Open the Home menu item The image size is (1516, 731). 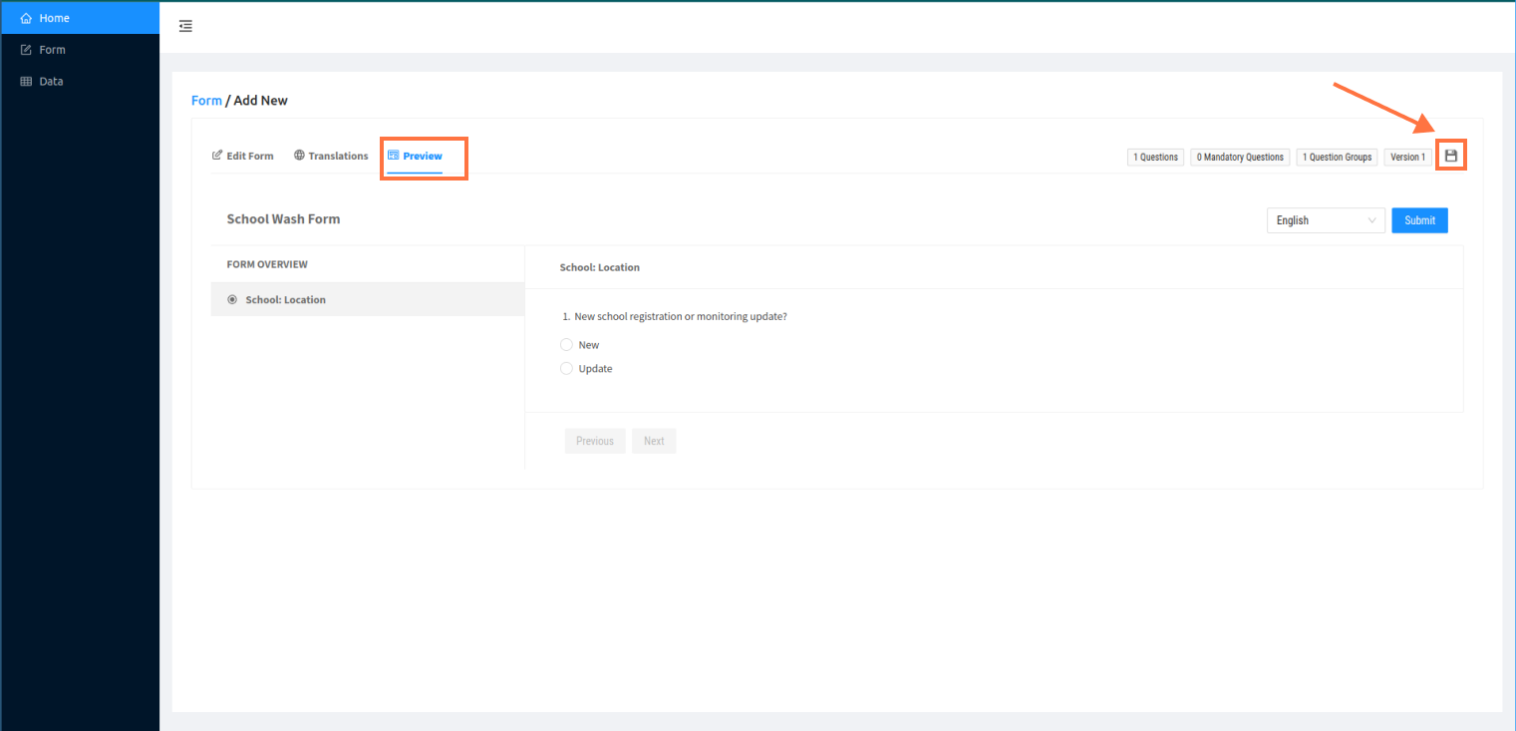[x=80, y=18]
